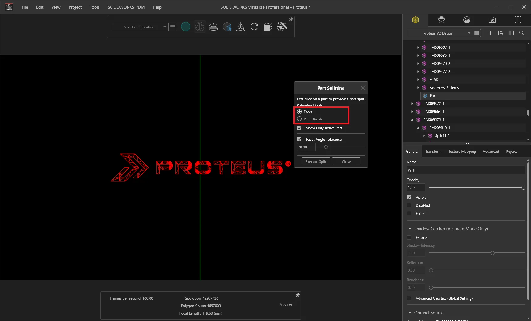
Task: Select the Paint Brush selection mode
Action: tap(299, 119)
